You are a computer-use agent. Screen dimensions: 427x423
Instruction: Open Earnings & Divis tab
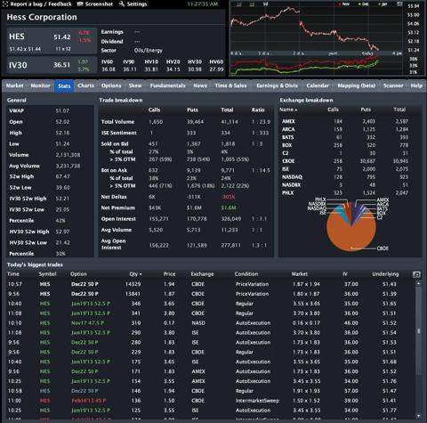277,85
